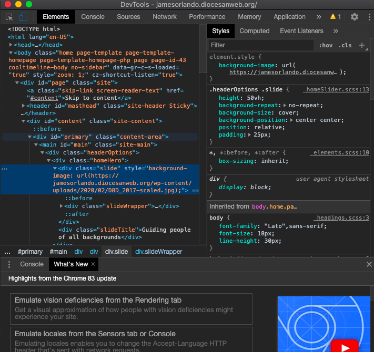Click the Filter styles input field
This screenshot has width=374, height=352.
(260, 45)
